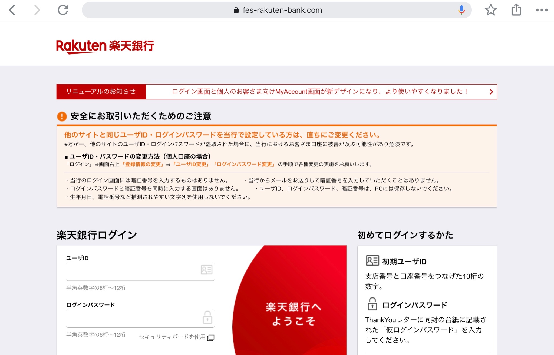The width and height of the screenshot is (554, 355).
Task: Click the 初めてログインするかた heading
Action: coord(405,235)
